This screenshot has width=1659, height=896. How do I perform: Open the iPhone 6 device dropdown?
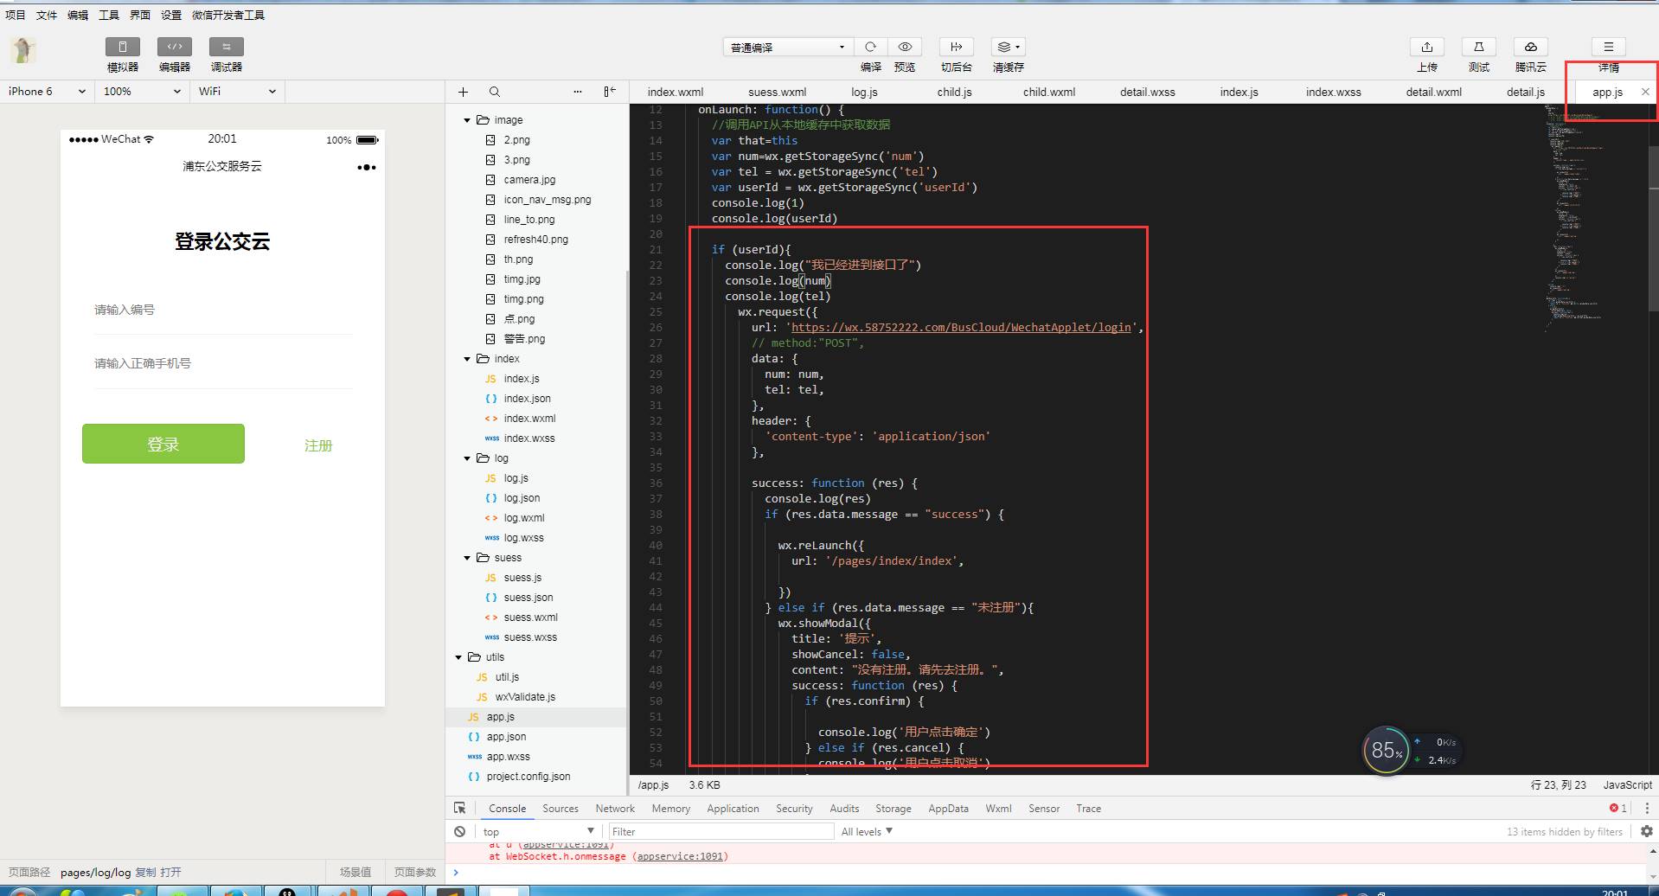[47, 92]
